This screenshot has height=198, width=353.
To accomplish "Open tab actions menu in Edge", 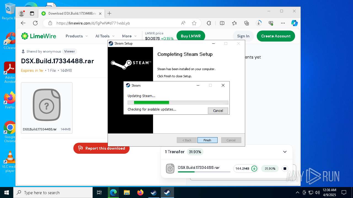I will 32,13.
